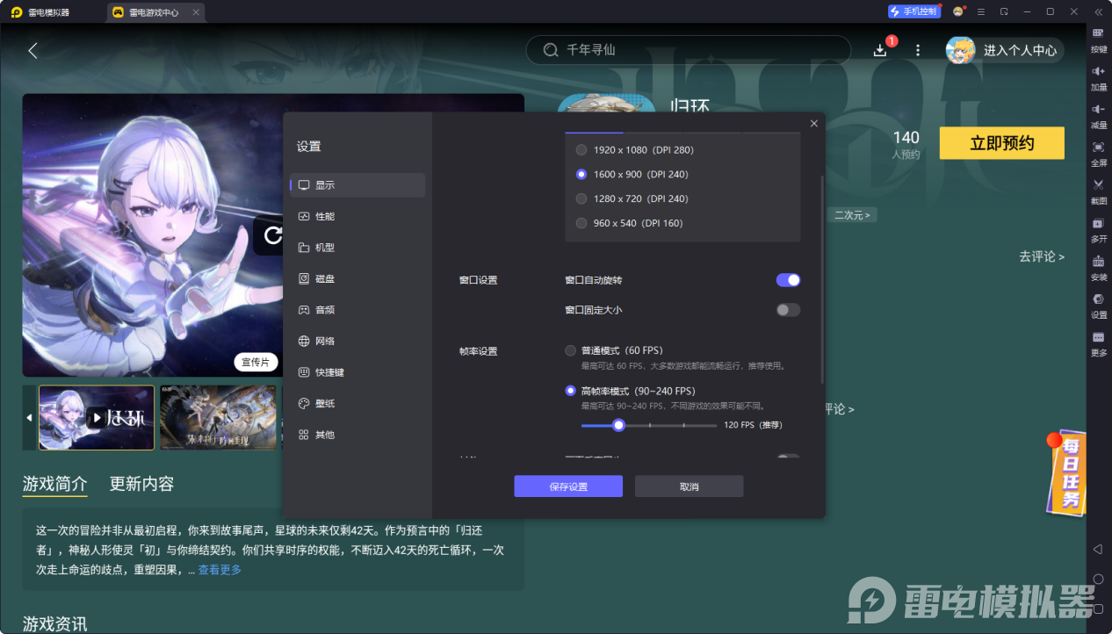Screen dimensions: 1112x634
Task: Tap the Android recent apps square button
Action: pos(1098,609)
